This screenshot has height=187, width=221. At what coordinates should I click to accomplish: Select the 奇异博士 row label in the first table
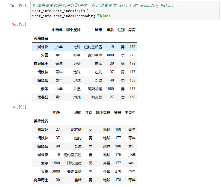point(41,64)
